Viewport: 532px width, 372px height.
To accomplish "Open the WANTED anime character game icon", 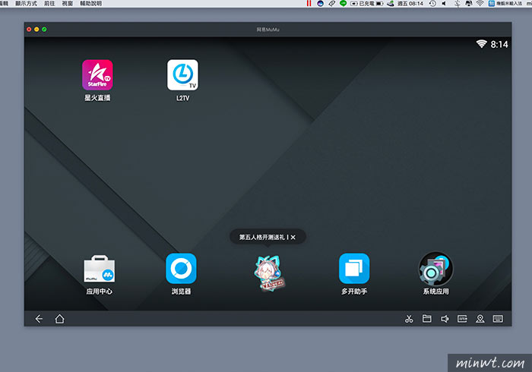I will click(x=269, y=273).
